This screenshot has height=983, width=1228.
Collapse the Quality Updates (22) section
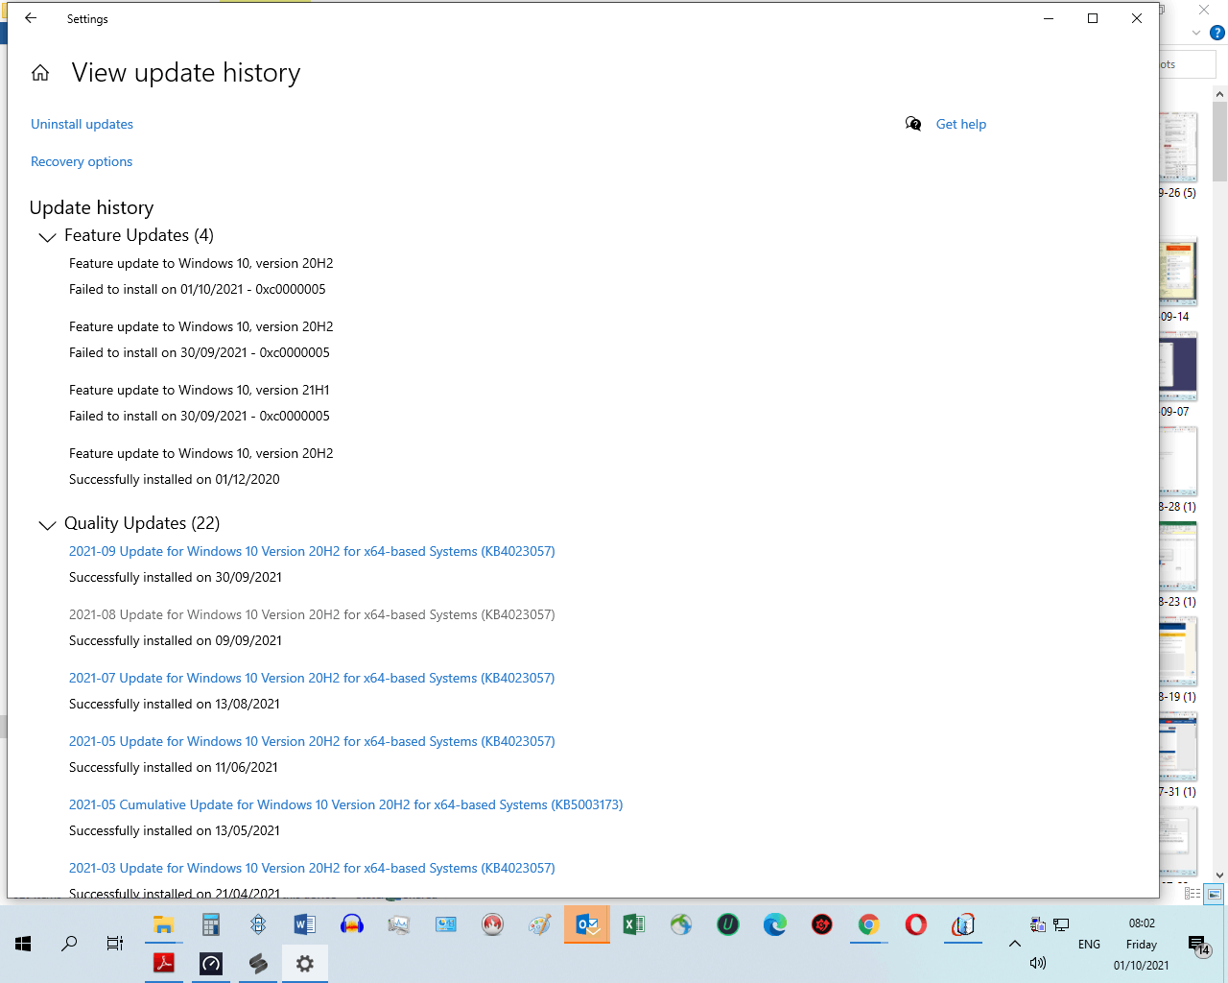click(46, 524)
